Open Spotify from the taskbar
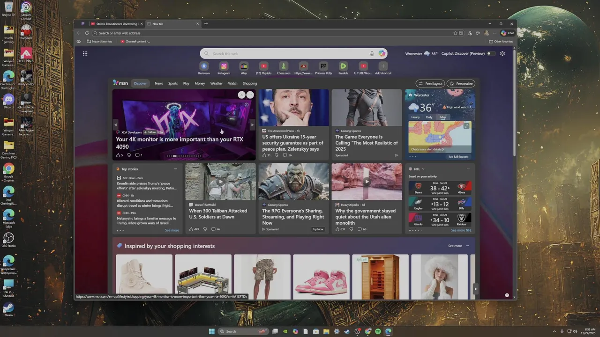The width and height of the screenshot is (600, 337). click(378, 331)
